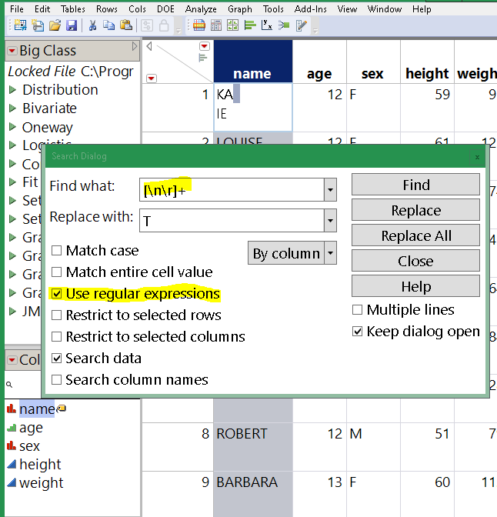497x517 pixels.
Task: Click the ordinal icon beside age column
Action: tap(12, 428)
